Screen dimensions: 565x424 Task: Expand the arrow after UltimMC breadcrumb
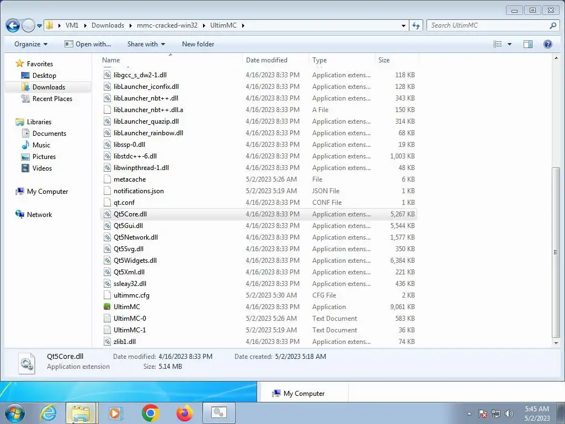[243, 25]
